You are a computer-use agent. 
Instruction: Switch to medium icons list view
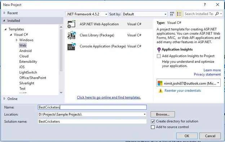(179, 14)
